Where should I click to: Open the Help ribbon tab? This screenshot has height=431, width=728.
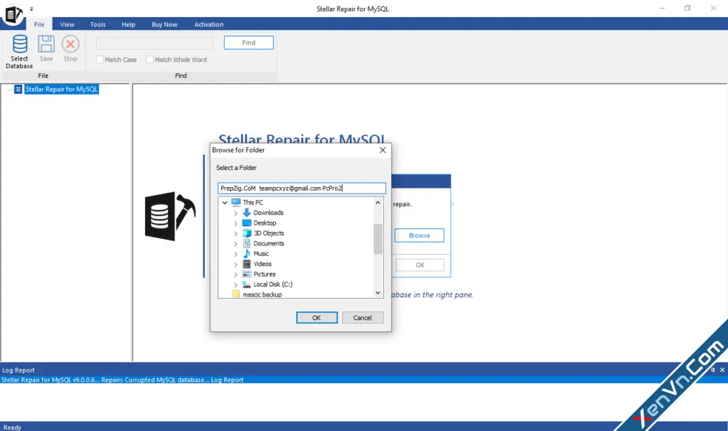pyautogui.click(x=128, y=24)
